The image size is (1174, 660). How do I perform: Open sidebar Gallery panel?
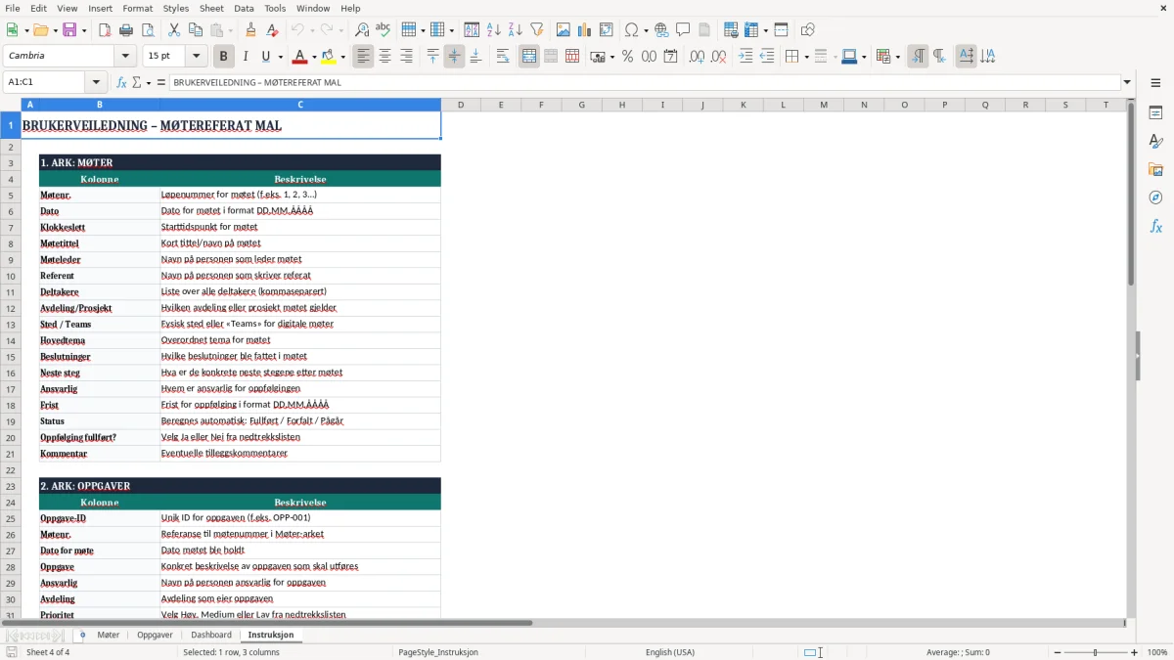tap(1155, 170)
